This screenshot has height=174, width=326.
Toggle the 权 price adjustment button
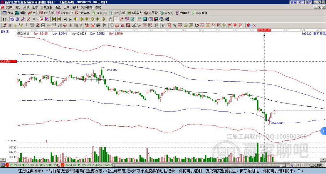(41, 19)
